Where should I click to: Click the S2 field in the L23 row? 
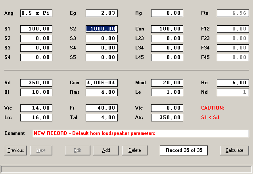click(x=36, y=38)
